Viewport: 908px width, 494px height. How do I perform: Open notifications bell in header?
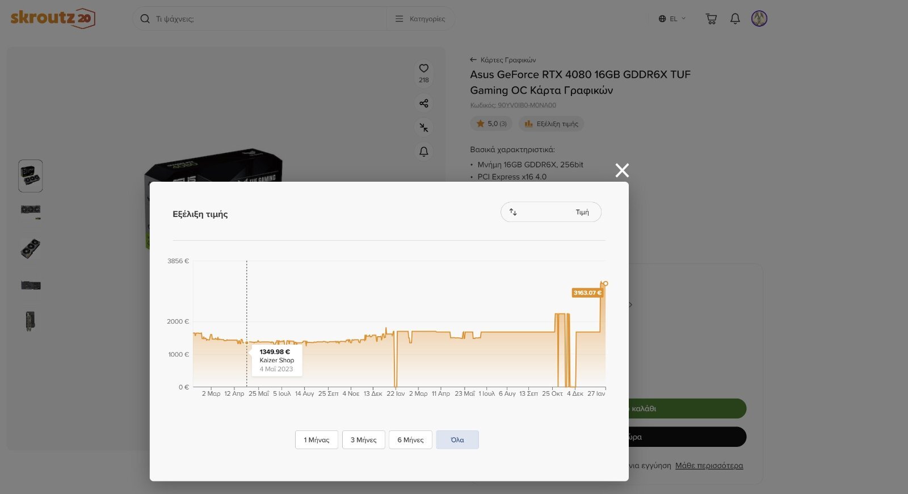pyautogui.click(x=735, y=19)
